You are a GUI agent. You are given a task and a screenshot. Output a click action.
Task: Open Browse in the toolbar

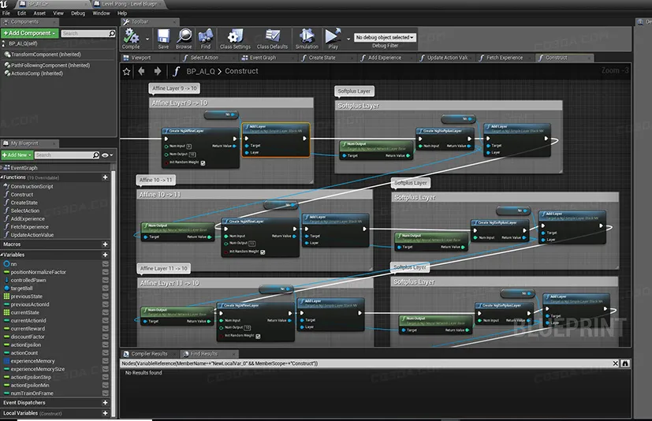click(184, 39)
